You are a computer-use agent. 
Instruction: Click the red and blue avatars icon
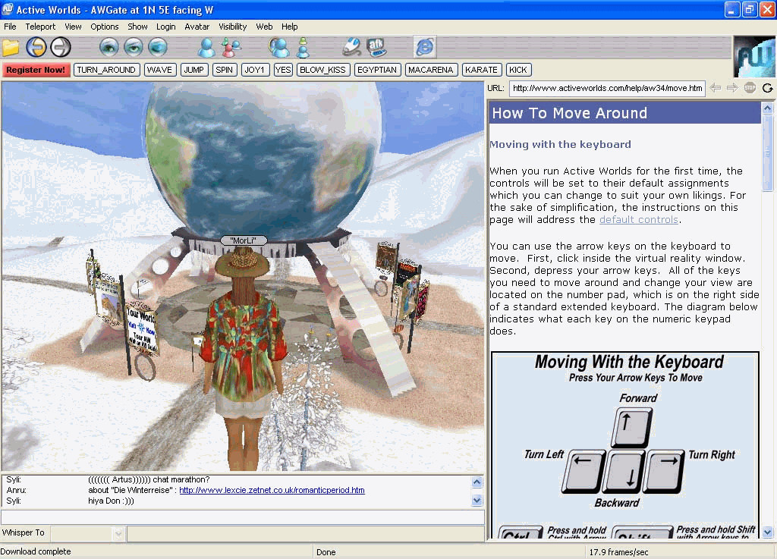231,48
